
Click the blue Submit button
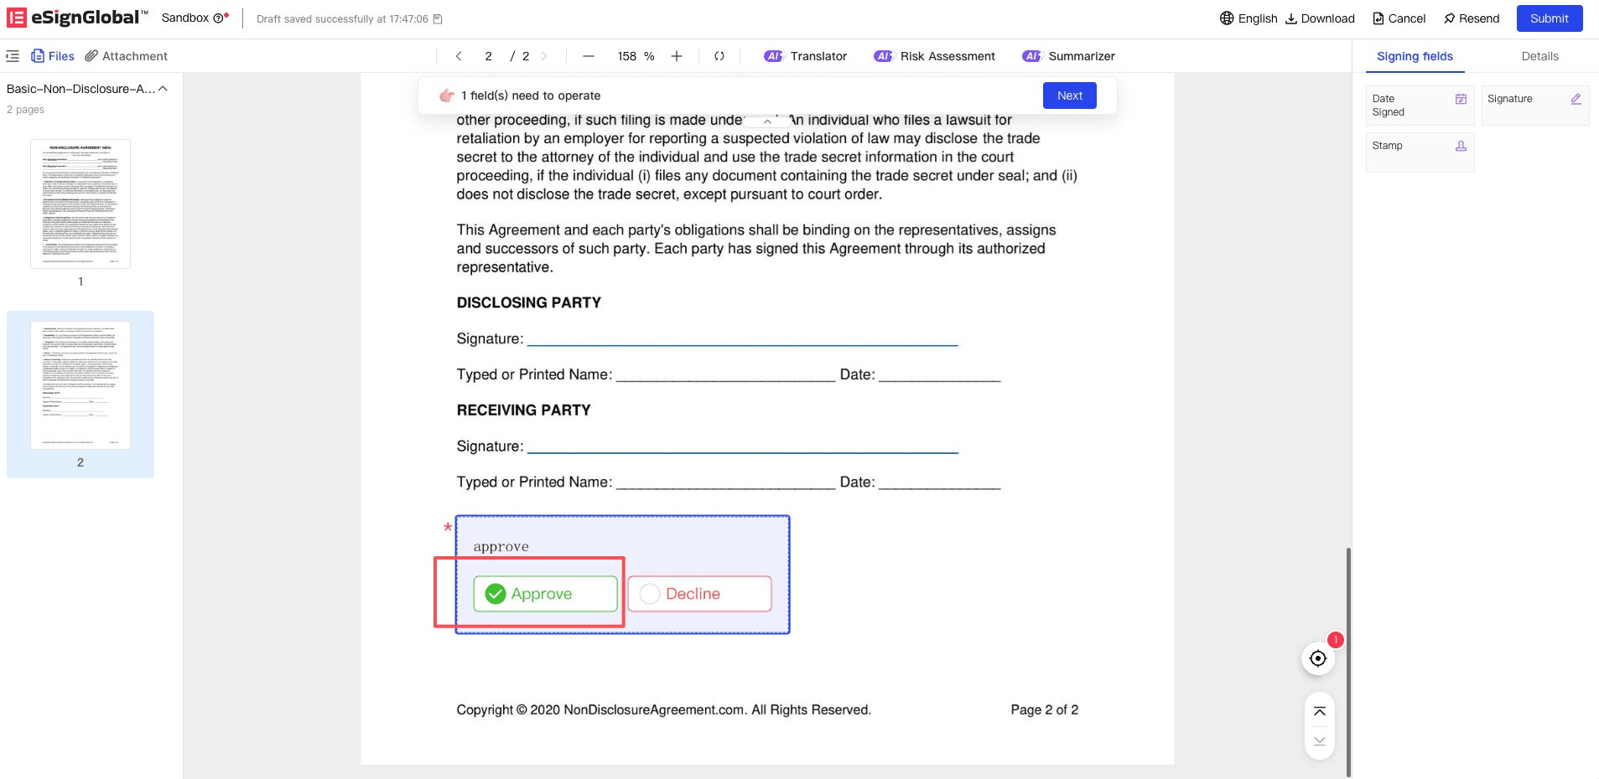[x=1549, y=18]
